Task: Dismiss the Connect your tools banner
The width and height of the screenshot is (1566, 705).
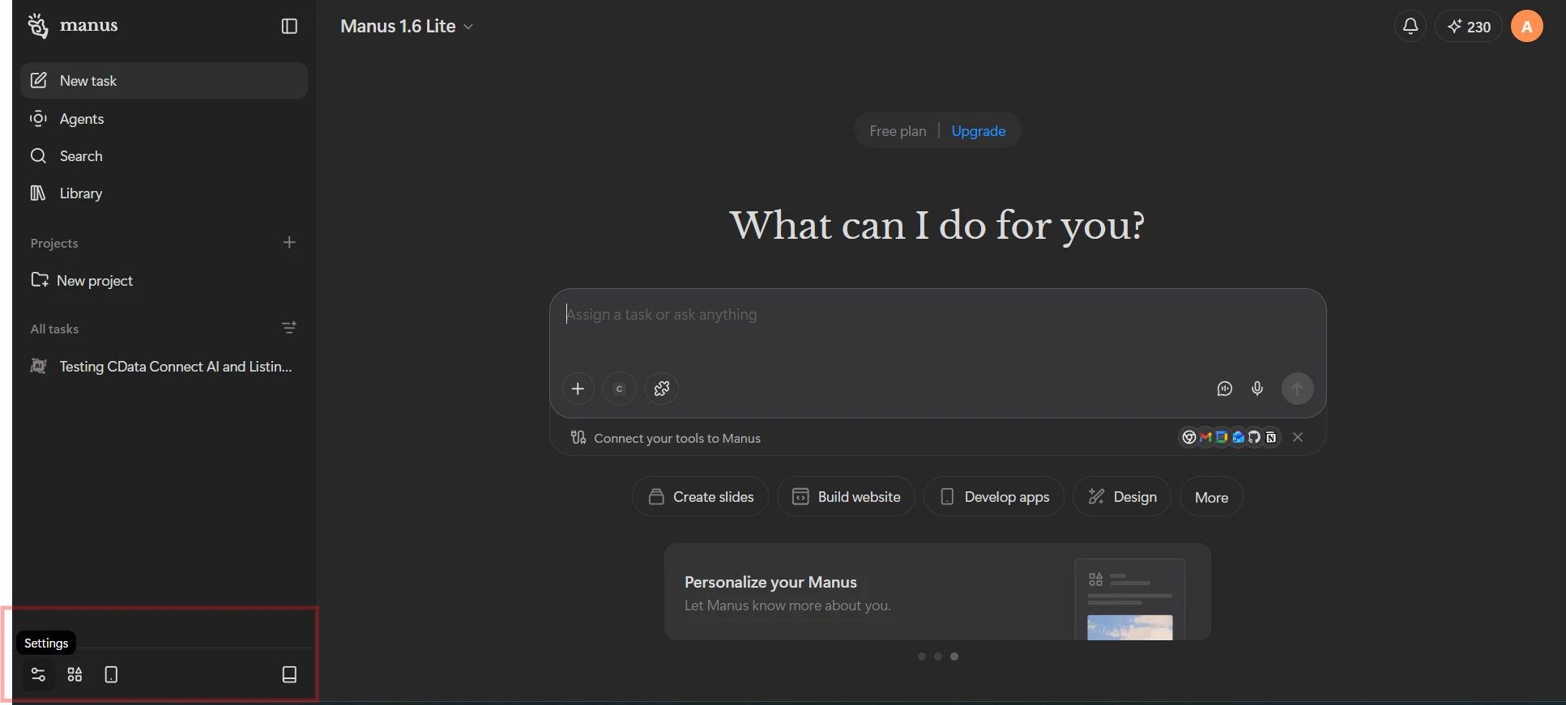Action: coord(1298,437)
